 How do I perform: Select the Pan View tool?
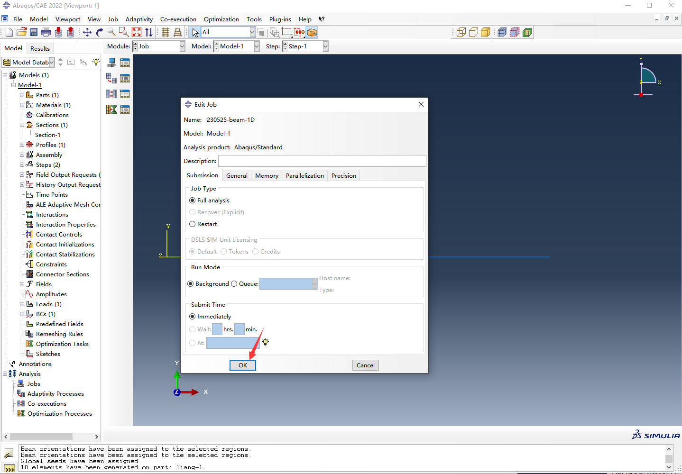[x=87, y=32]
